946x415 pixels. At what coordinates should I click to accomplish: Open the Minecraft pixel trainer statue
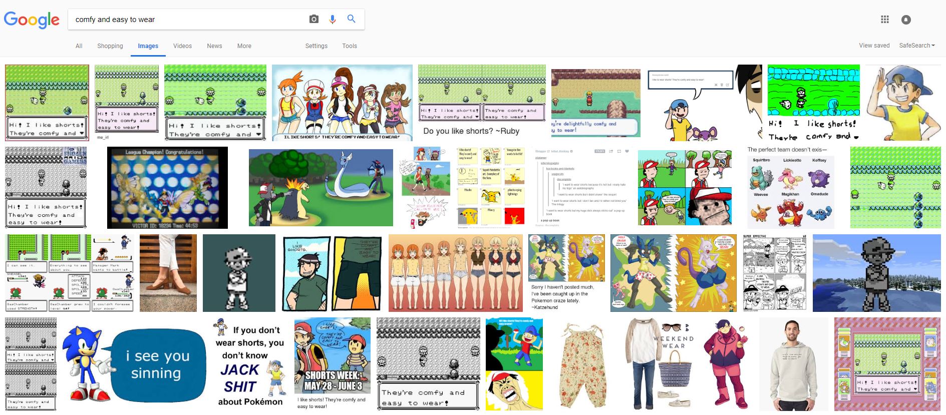click(x=877, y=273)
